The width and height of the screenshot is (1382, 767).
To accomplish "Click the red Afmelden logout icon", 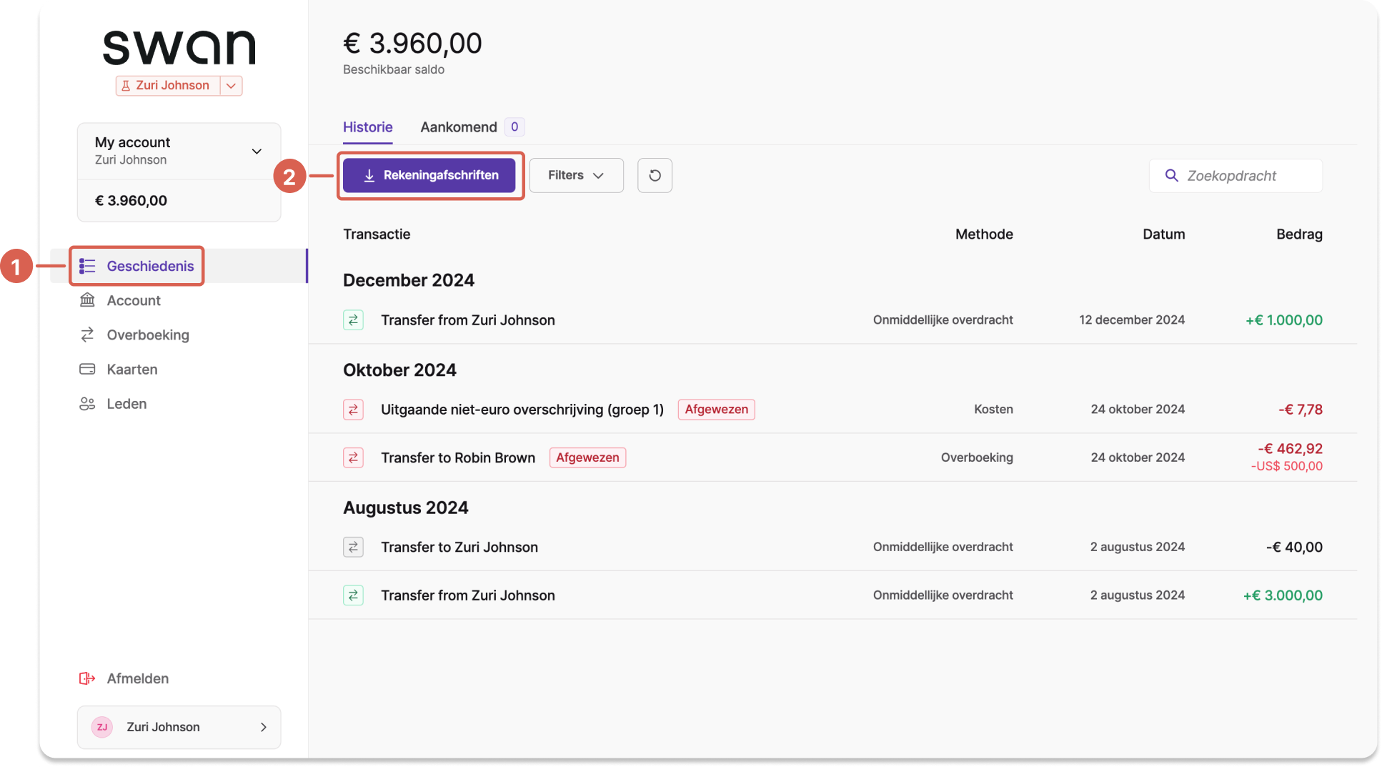I will [x=87, y=678].
